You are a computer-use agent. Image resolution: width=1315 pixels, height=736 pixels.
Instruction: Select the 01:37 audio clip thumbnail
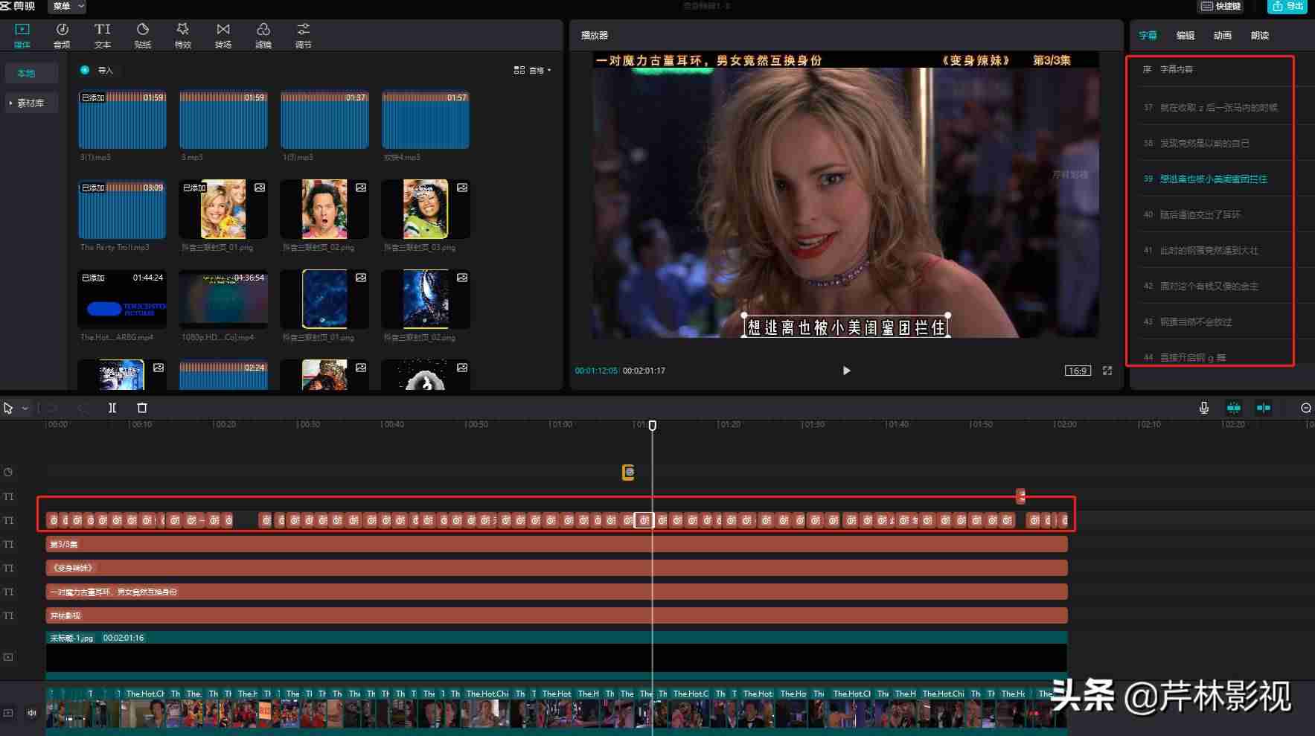pos(324,120)
